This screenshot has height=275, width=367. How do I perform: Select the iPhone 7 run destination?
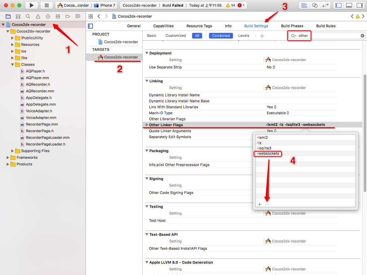click(105, 5)
